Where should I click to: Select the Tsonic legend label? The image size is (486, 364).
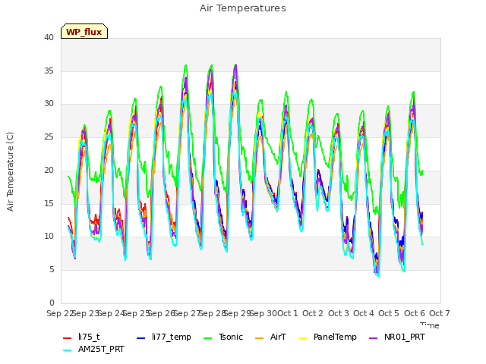click(x=231, y=337)
